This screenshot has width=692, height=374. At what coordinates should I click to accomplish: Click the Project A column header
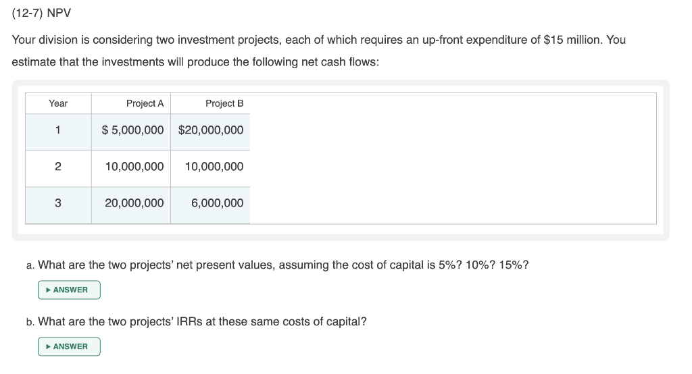click(x=145, y=103)
